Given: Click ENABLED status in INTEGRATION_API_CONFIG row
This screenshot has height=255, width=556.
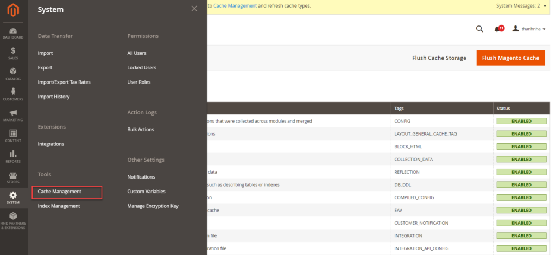Looking at the screenshot, I should (x=521, y=248).
